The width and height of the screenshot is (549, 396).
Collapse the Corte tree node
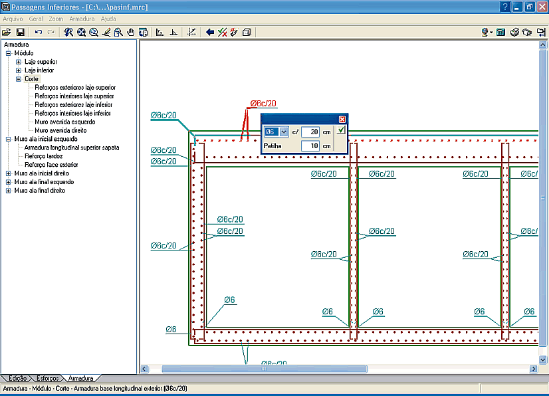click(19, 78)
